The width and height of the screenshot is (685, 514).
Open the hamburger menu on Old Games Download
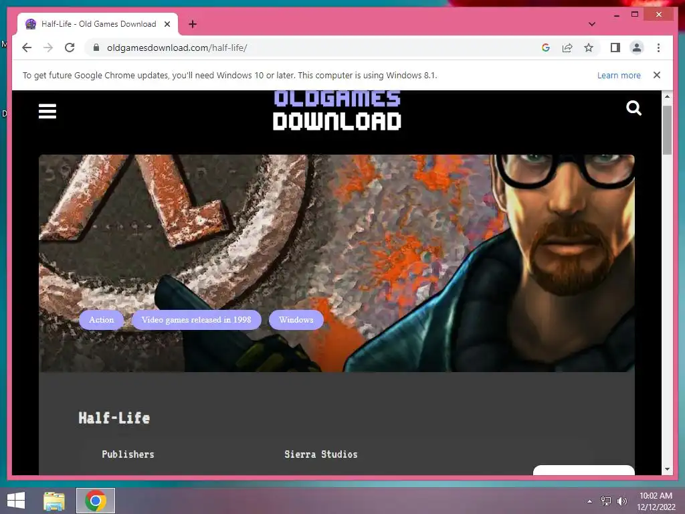coord(47,111)
